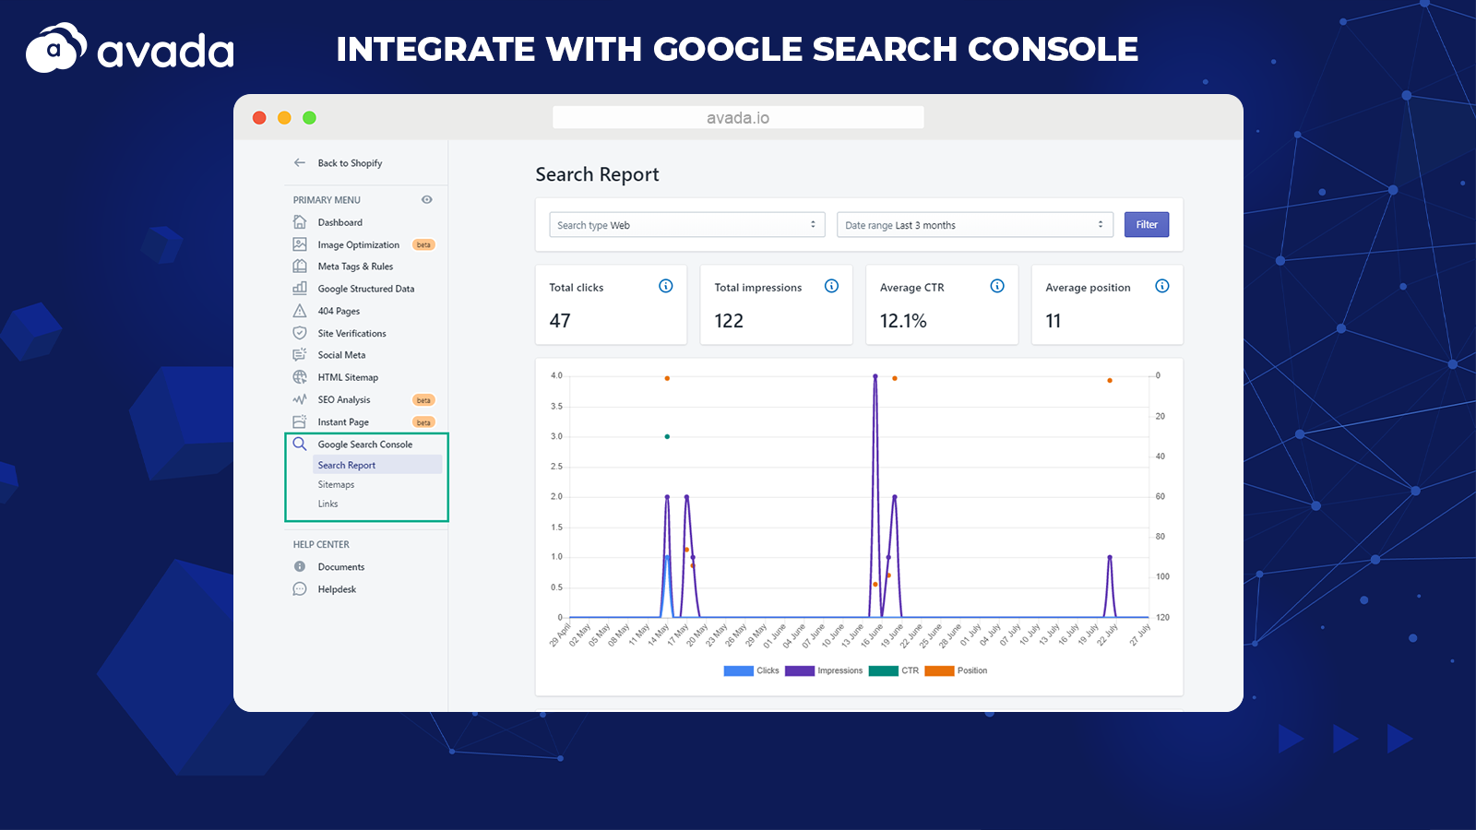Click the SEO Analysis pulse icon
The height and width of the screenshot is (830, 1476).
[x=300, y=399]
